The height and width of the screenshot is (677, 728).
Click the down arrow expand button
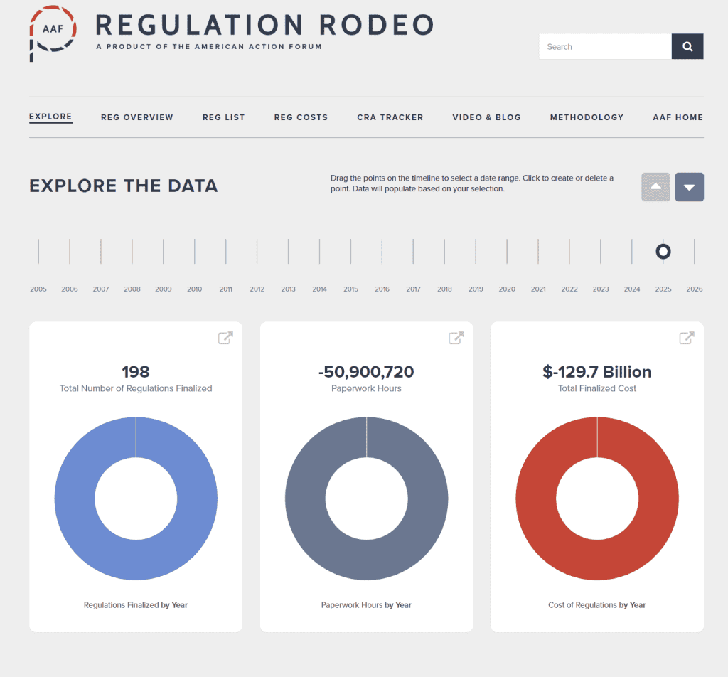689,187
